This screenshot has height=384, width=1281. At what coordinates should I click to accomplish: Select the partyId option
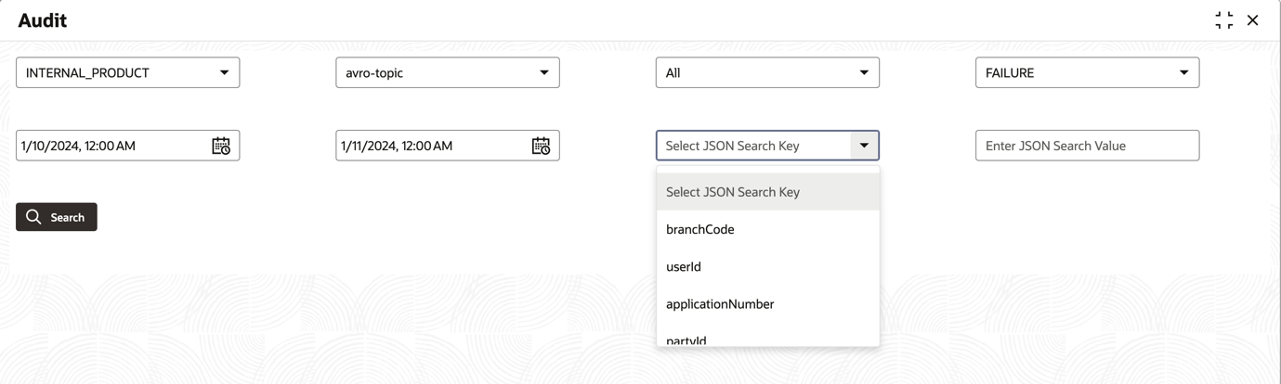click(767, 338)
